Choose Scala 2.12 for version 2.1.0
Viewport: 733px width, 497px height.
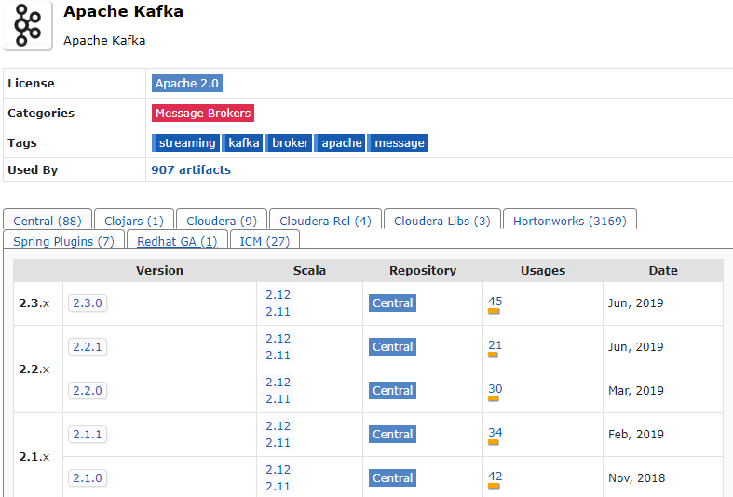pyautogui.click(x=278, y=470)
